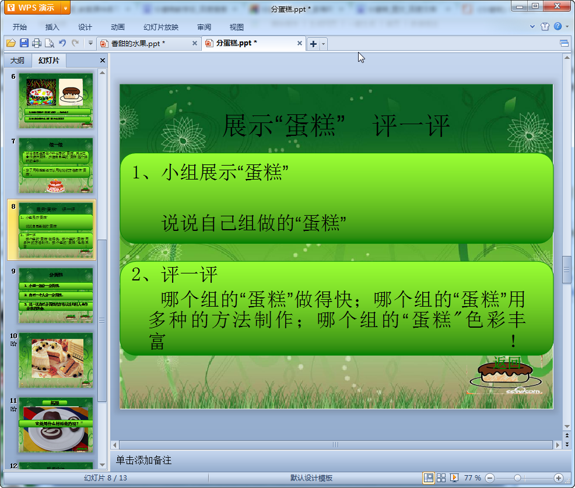Viewport: 575px width, 488px height.
Task: Open help with the question mark icon
Action: [x=558, y=26]
